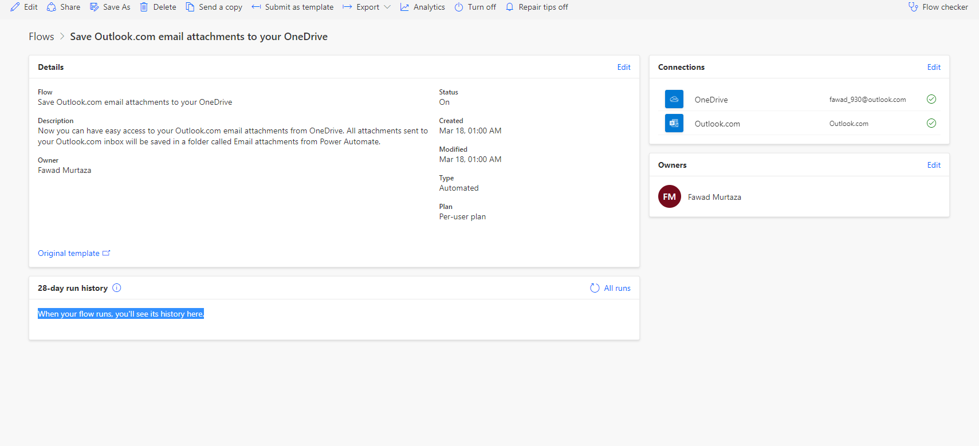Edit the Details section
The height and width of the screenshot is (446, 979).
tap(624, 67)
